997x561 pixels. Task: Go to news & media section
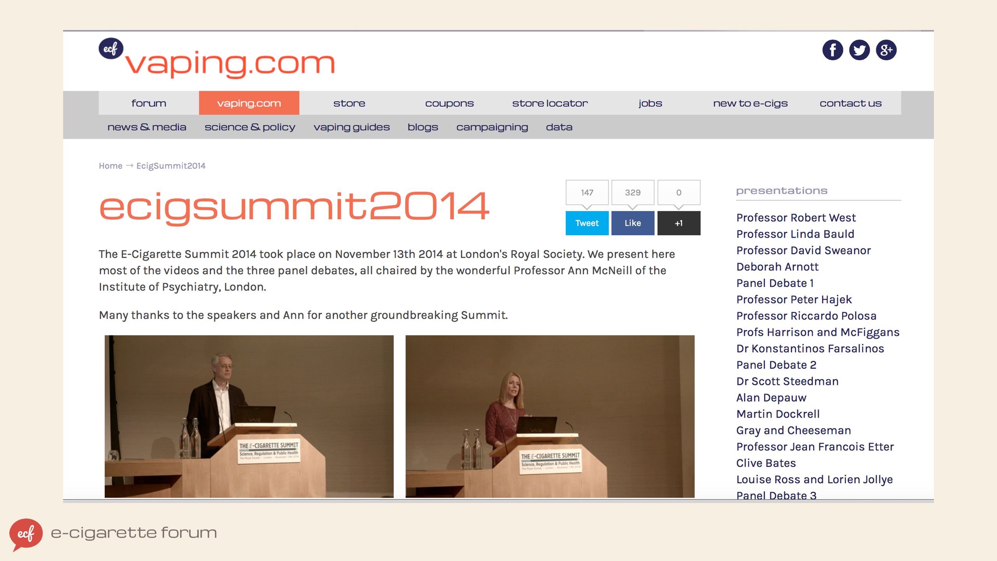[x=147, y=127]
